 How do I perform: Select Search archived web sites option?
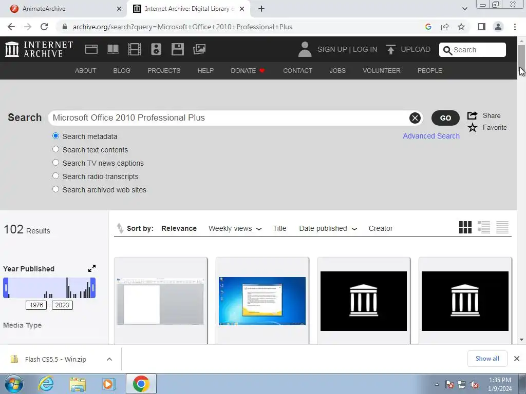pyautogui.click(x=55, y=189)
